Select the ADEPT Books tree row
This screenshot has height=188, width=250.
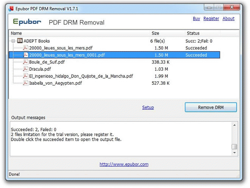pyautogui.click(x=114, y=41)
